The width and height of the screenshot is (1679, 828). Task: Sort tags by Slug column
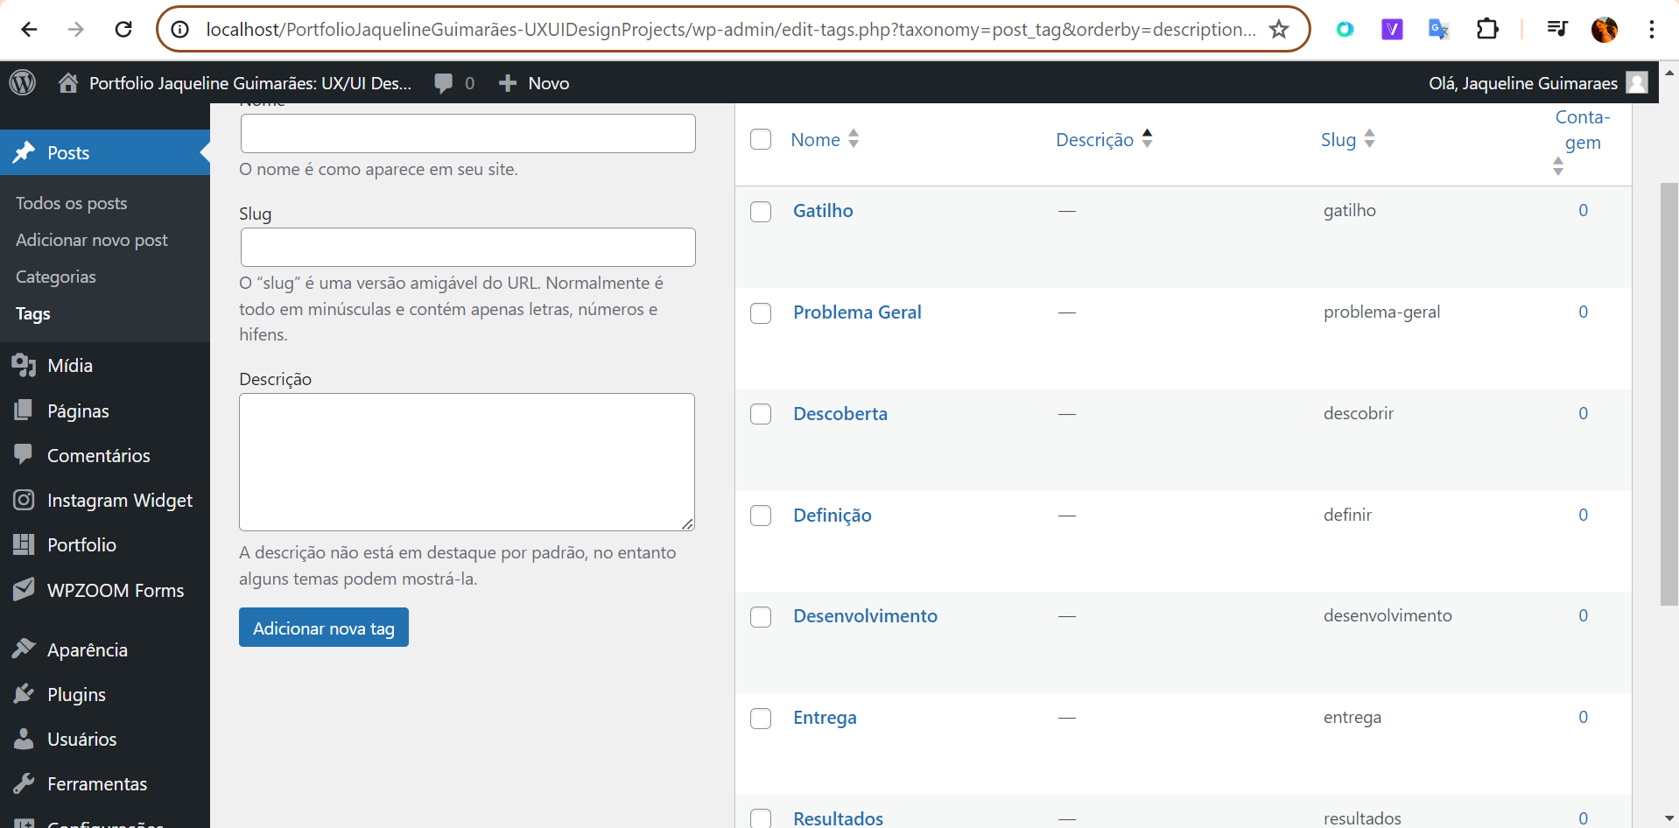coord(1348,139)
